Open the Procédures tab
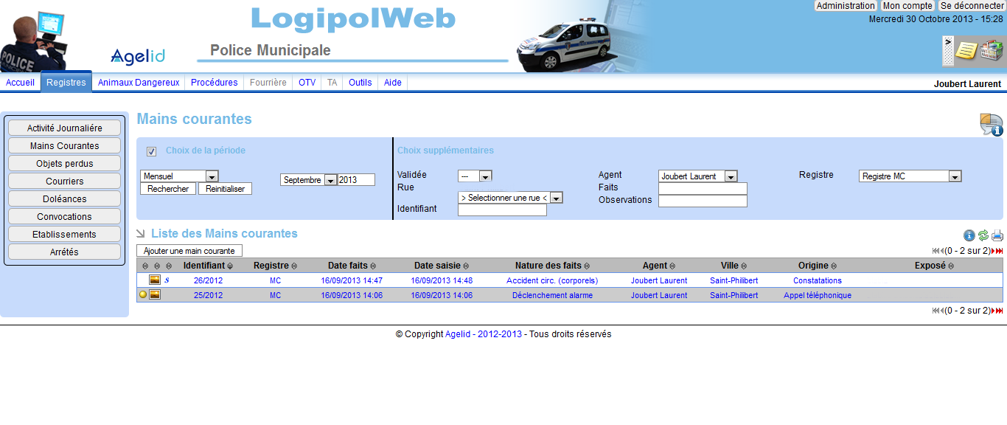Screen dimensions: 1007x425 point(215,83)
